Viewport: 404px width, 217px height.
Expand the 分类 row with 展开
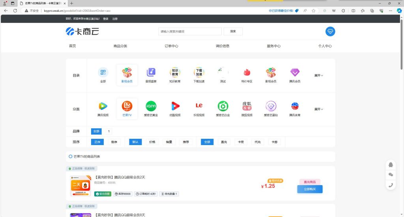click(318, 109)
